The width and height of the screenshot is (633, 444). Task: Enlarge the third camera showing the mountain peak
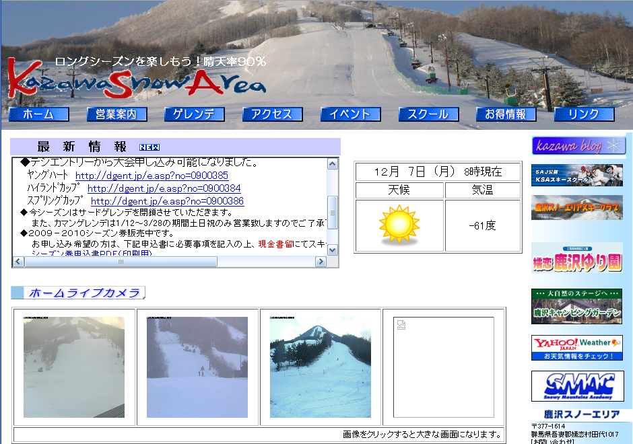tap(320, 367)
